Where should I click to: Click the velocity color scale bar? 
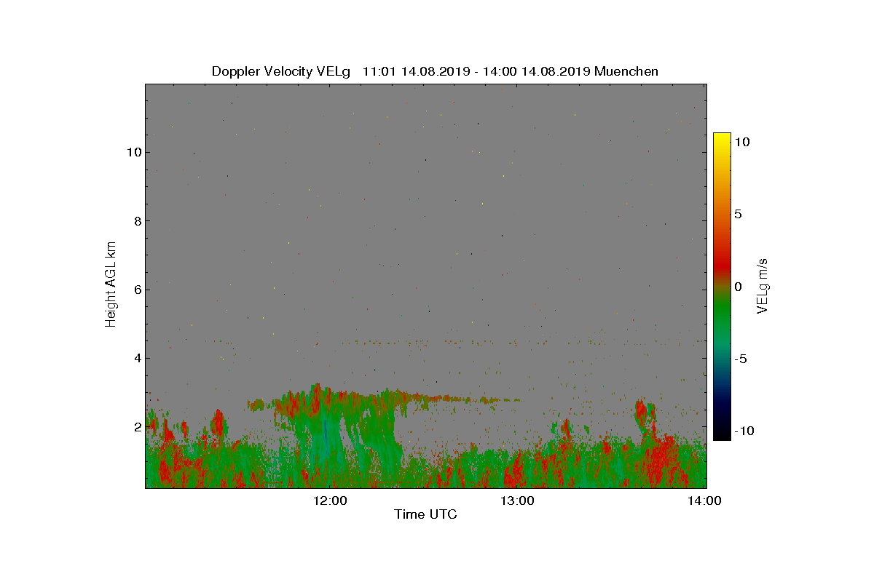pos(722,287)
